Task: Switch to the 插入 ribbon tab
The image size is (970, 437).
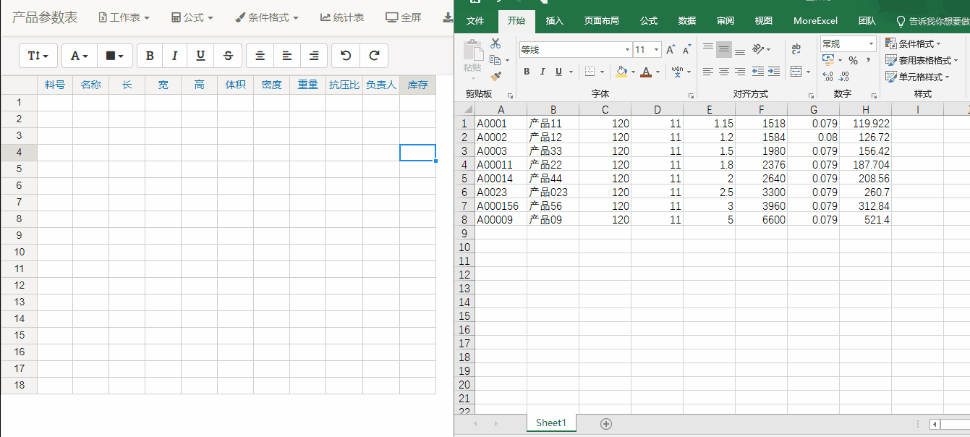Action: tap(554, 21)
